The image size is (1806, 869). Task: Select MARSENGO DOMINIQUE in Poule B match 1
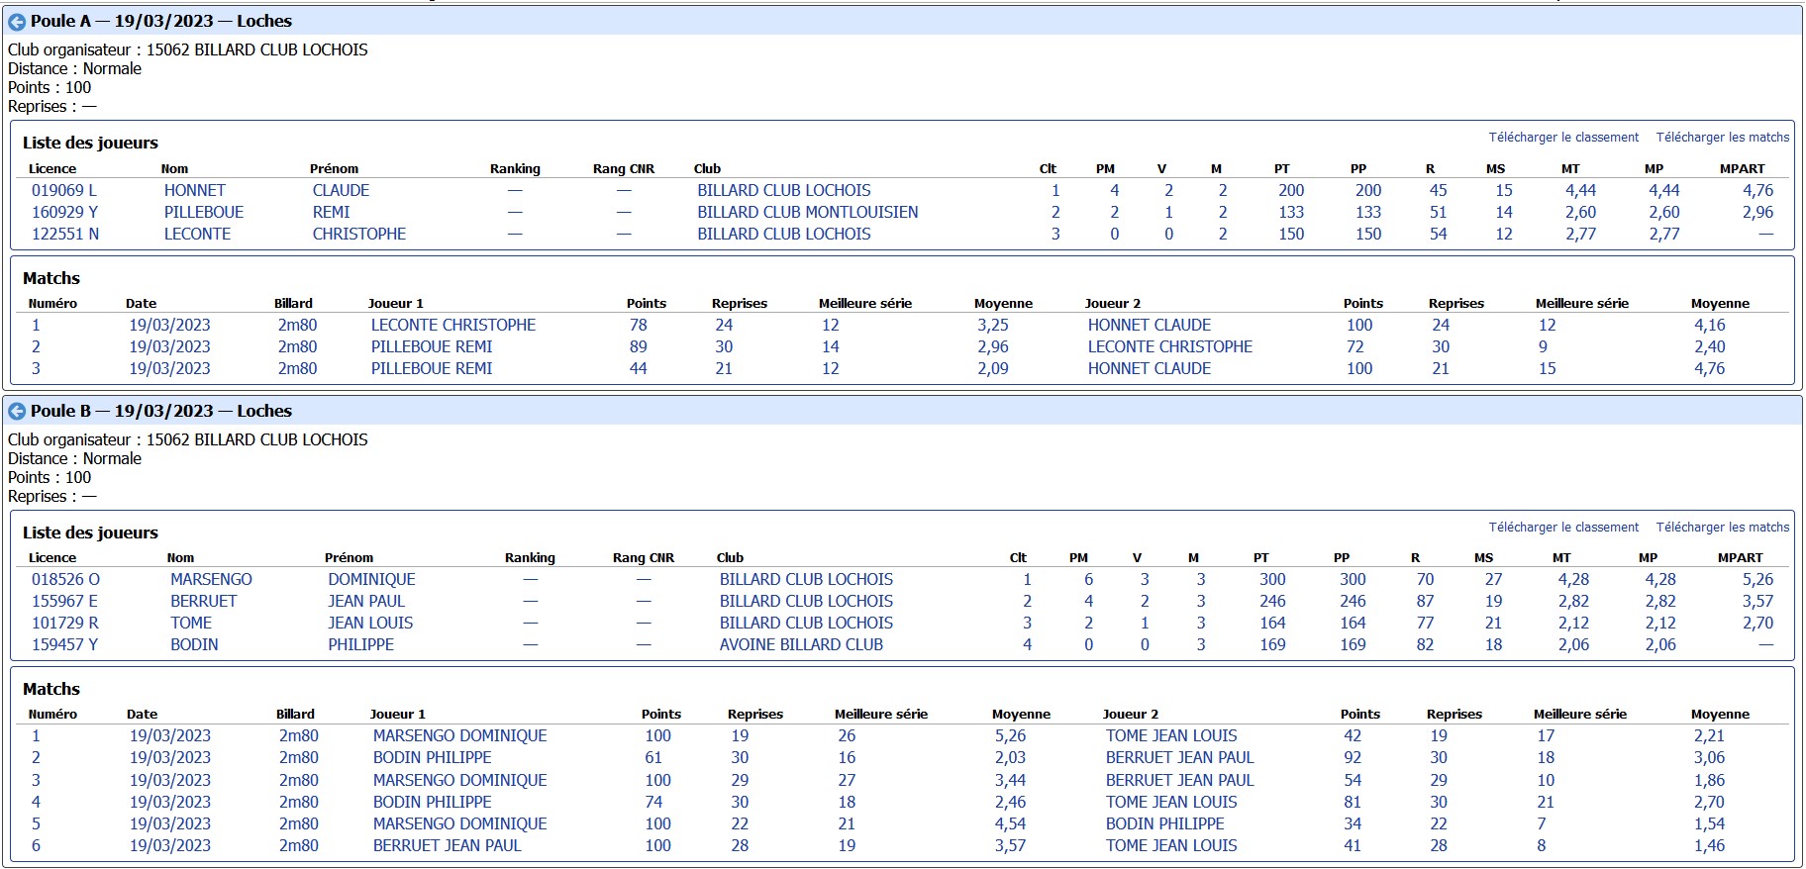point(459,735)
